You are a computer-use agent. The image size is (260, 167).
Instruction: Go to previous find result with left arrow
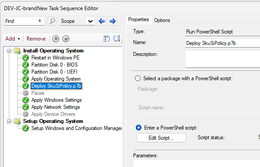[102, 21]
